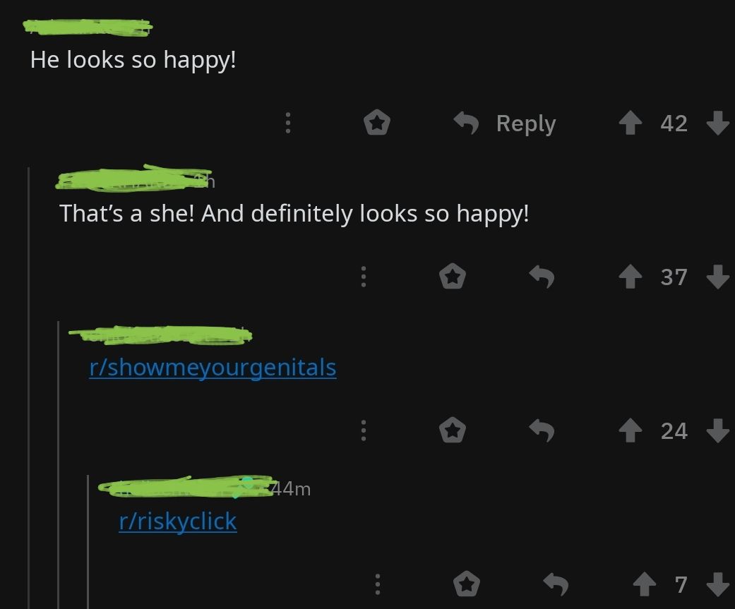Award the 24-point comment
Screen dimensions: 735x609
[x=453, y=430]
